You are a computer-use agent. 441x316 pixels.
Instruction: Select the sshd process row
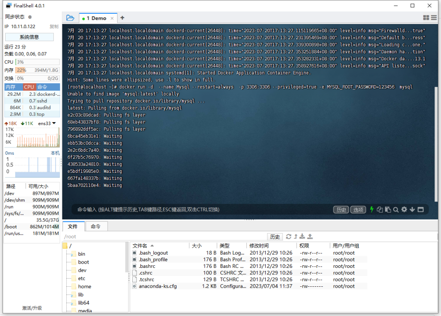32,101
